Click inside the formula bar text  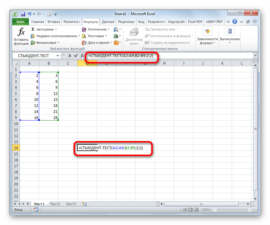click(121, 56)
